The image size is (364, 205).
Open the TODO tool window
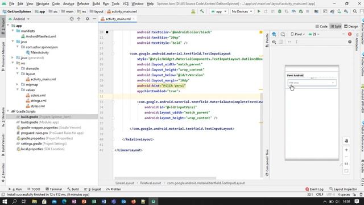tap(34, 189)
